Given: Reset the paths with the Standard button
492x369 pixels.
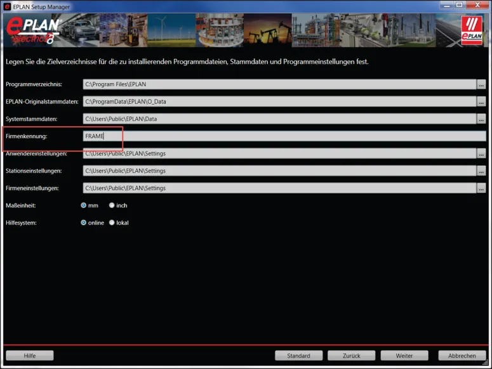Looking at the screenshot, I should click(298, 356).
